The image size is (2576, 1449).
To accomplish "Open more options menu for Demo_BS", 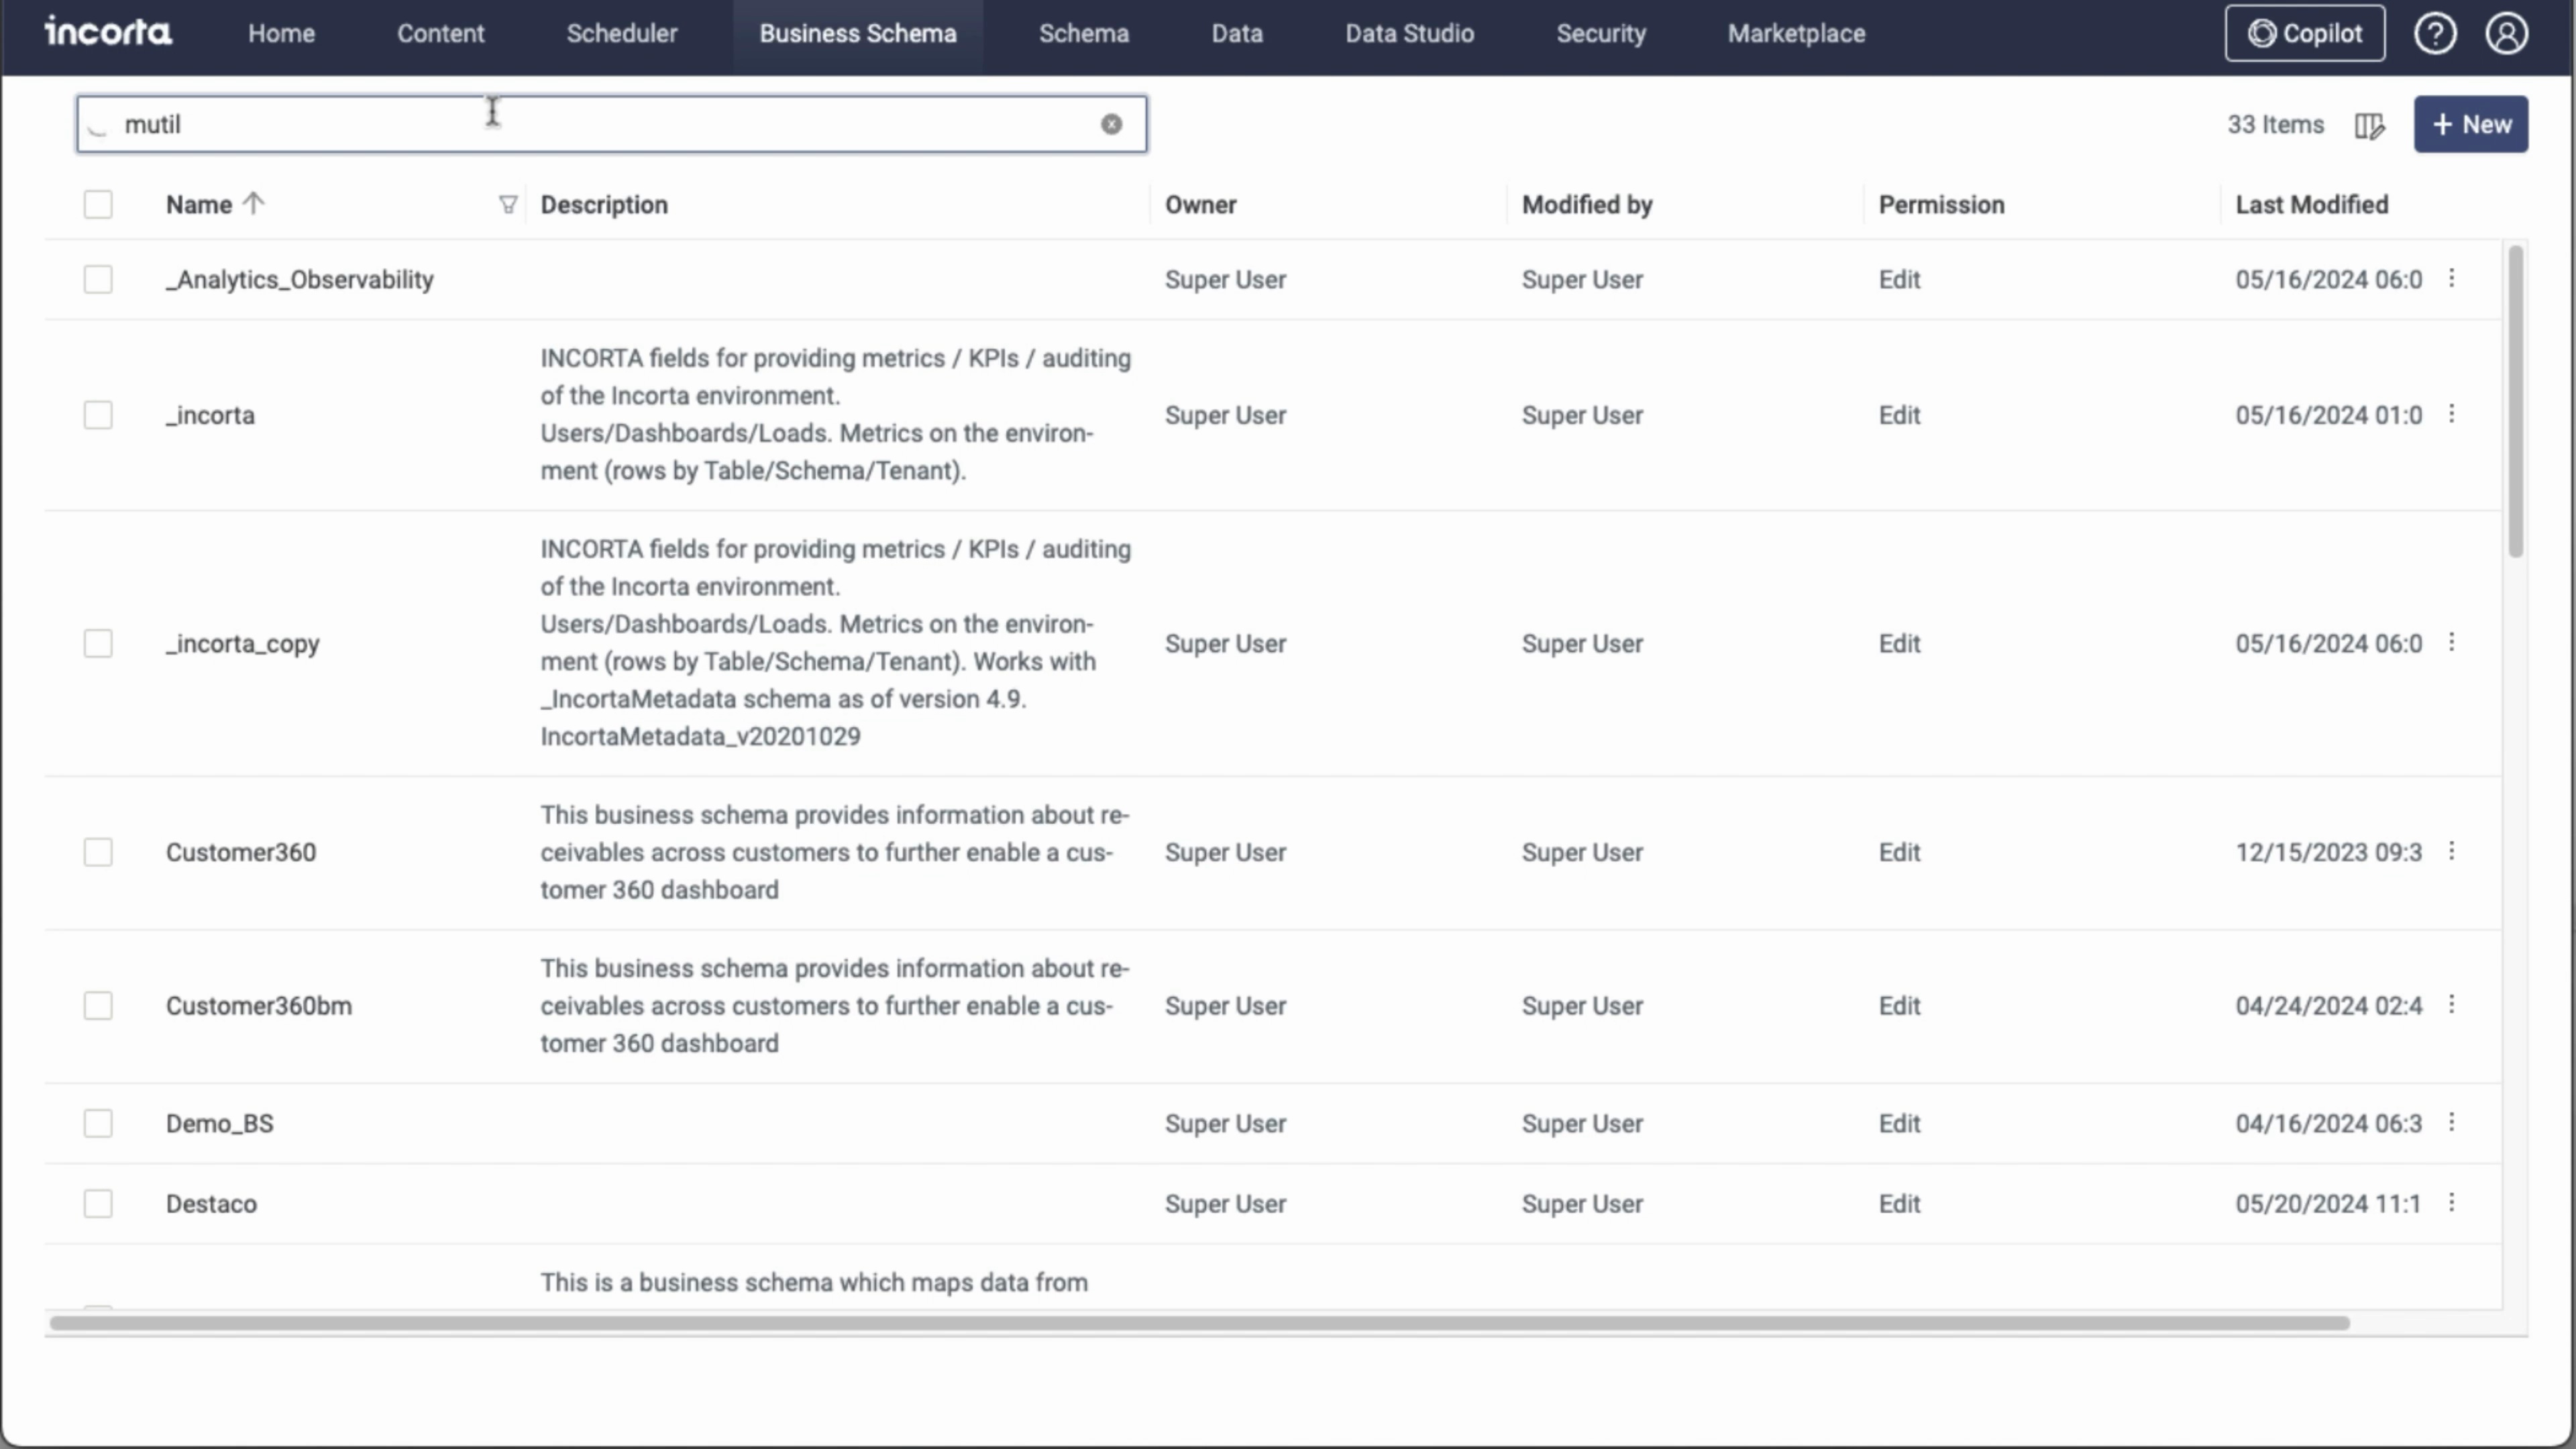I will (2451, 1122).
